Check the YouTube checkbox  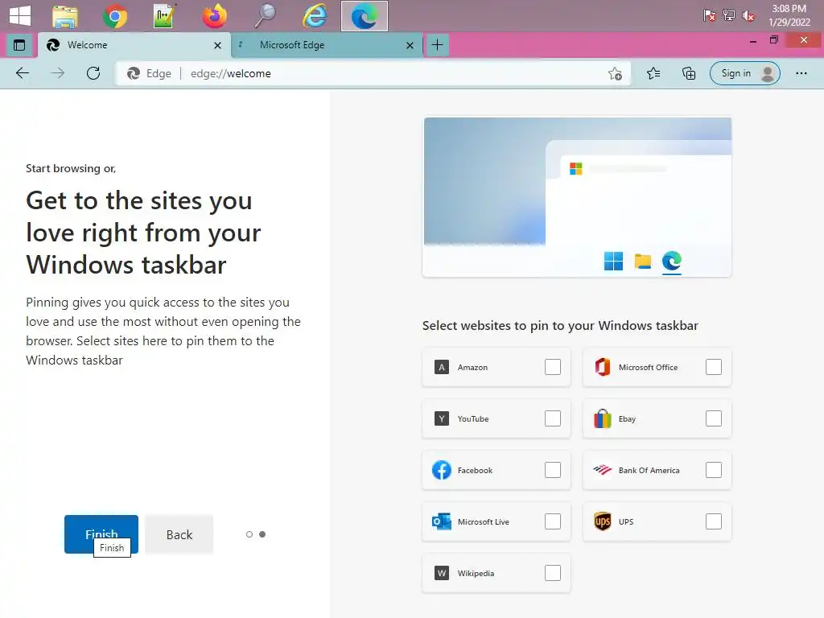pos(553,418)
